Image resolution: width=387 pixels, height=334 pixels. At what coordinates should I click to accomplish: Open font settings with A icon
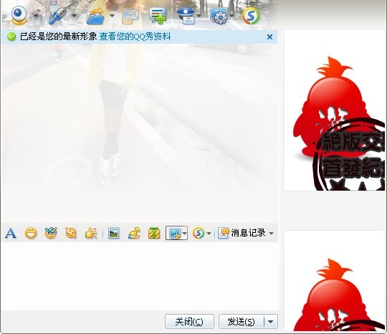(x=11, y=233)
